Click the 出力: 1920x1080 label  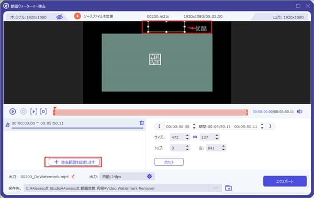tap(288, 17)
